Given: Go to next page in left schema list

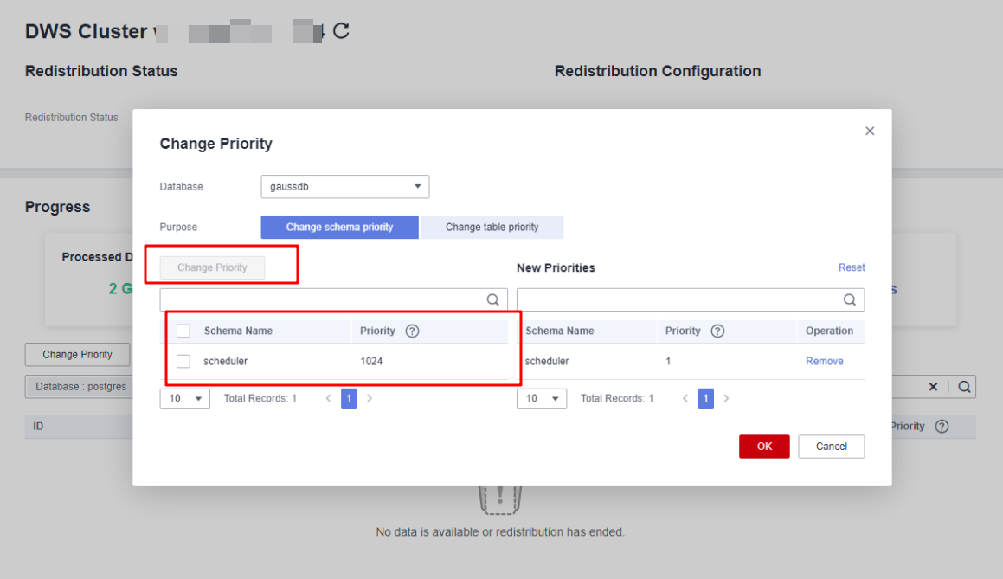Looking at the screenshot, I should click(370, 398).
